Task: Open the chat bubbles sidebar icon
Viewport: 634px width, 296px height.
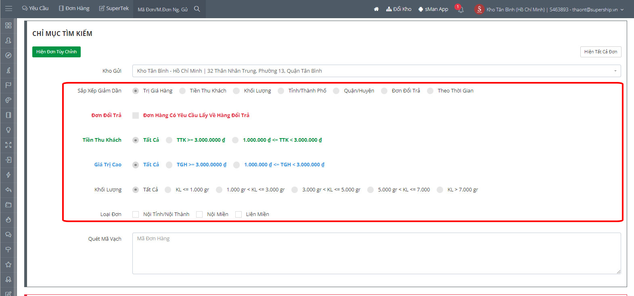Action: coord(8,235)
